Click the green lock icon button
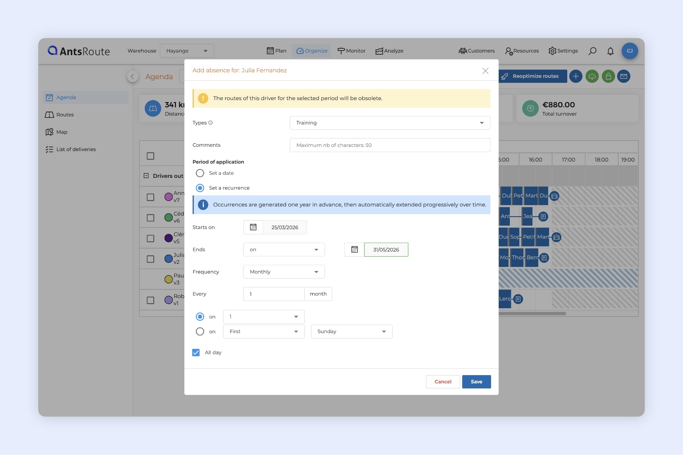The image size is (683, 455). pyautogui.click(x=608, y=76)
